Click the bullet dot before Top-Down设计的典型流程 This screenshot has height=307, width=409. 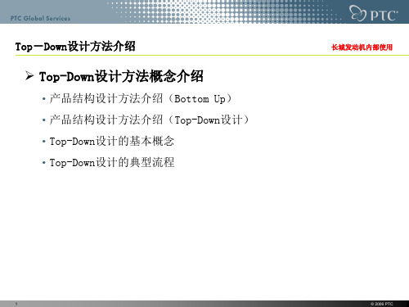tap(43, 163)
